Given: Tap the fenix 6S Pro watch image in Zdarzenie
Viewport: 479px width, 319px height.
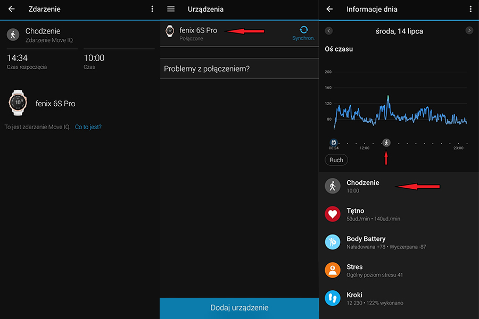Looking at the screenshot, I should click(x=18, y=103).
